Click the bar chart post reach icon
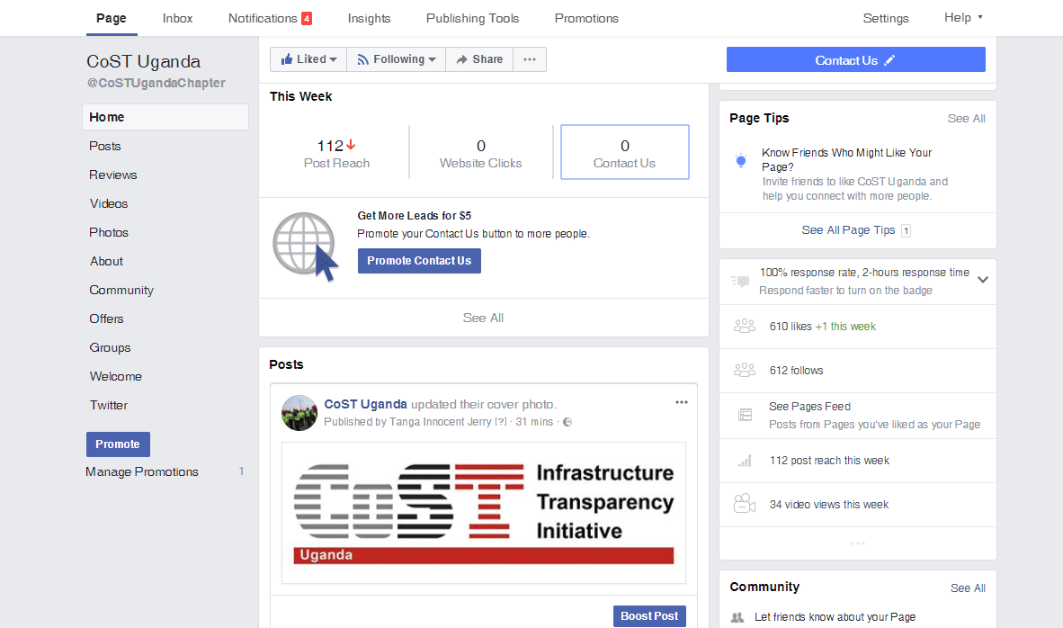 coord(745,462)
